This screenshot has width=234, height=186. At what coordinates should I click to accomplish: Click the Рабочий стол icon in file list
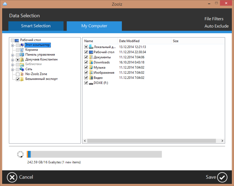tap(91, 52)
